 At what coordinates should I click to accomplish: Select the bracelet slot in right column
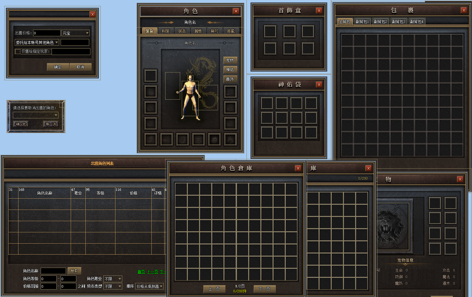click(231, 108)
